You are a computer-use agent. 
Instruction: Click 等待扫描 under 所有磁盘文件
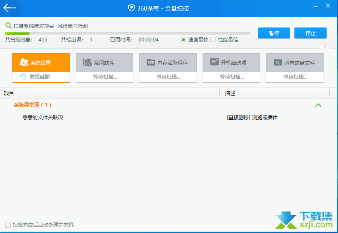295,77
